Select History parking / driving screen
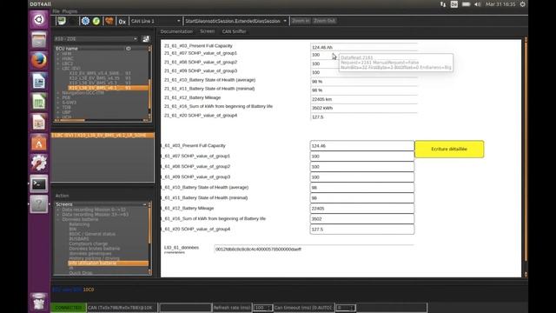Viewport: 556px width, 313px height. [x=94, y=258]
